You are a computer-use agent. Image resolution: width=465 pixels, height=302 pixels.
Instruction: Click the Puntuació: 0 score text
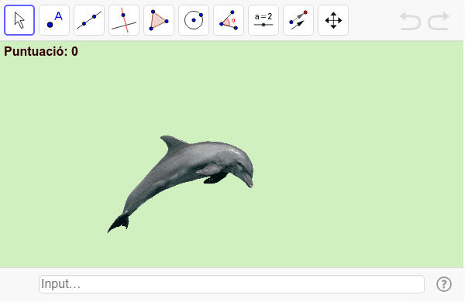41,51
